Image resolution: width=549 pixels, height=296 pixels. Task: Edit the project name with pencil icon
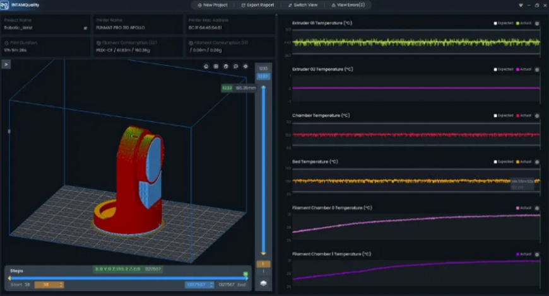[x=85, y=28]
